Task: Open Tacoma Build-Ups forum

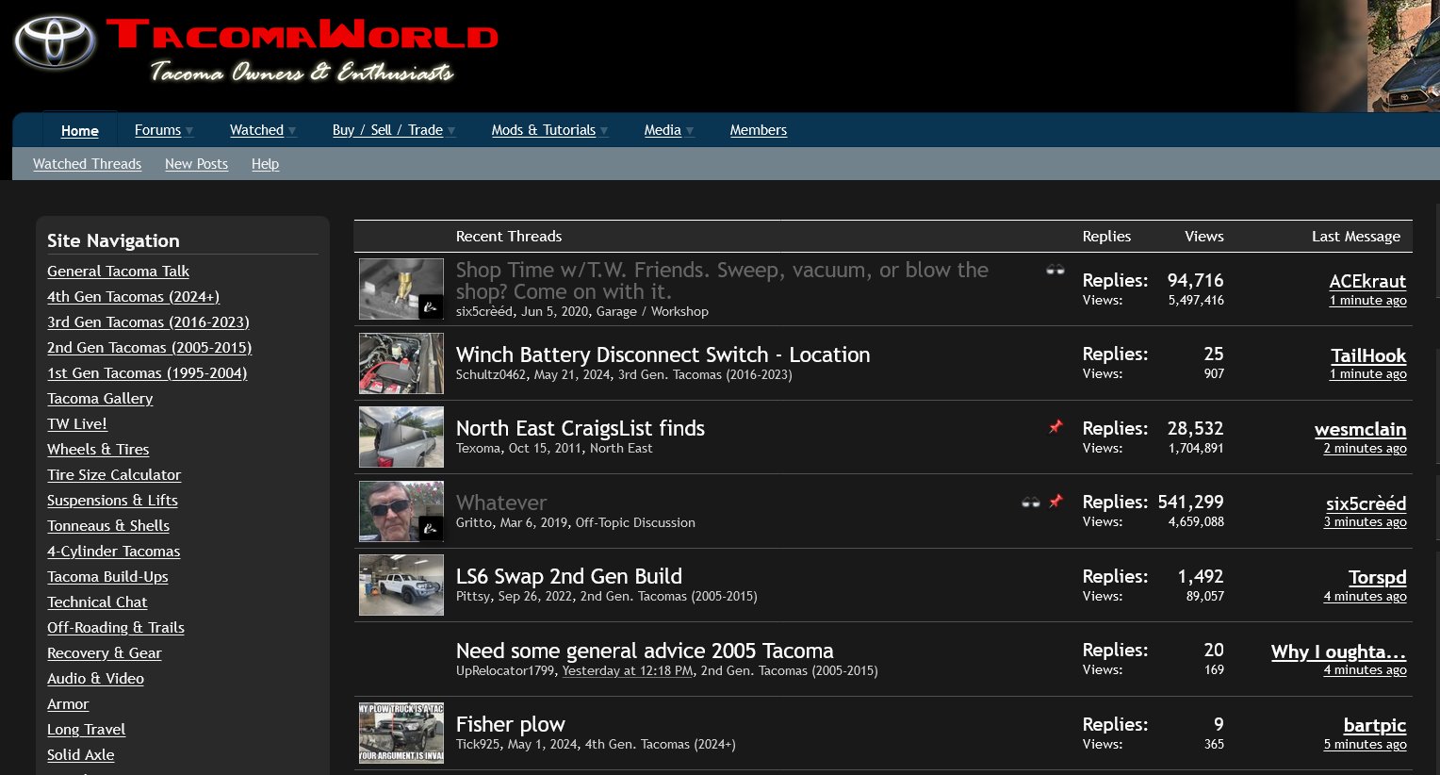Action: point(107,577)
